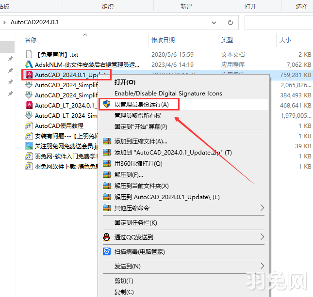Screen dimensions: 313x297
Task: Click the size value 759,281 KB
Action: tap(296, 75)
